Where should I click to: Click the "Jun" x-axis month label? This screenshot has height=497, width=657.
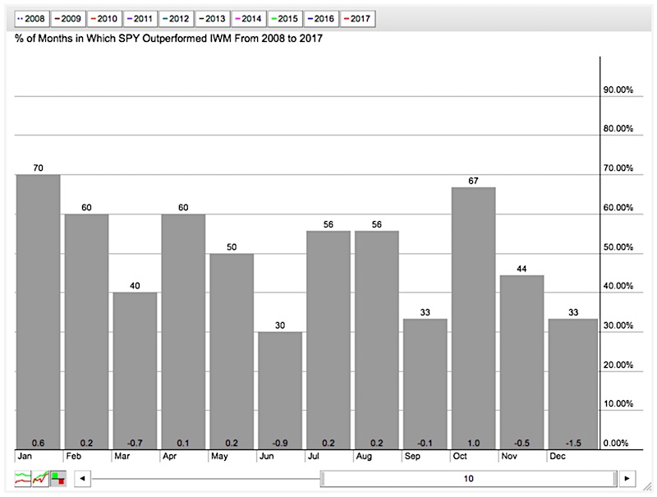point(266,456)
